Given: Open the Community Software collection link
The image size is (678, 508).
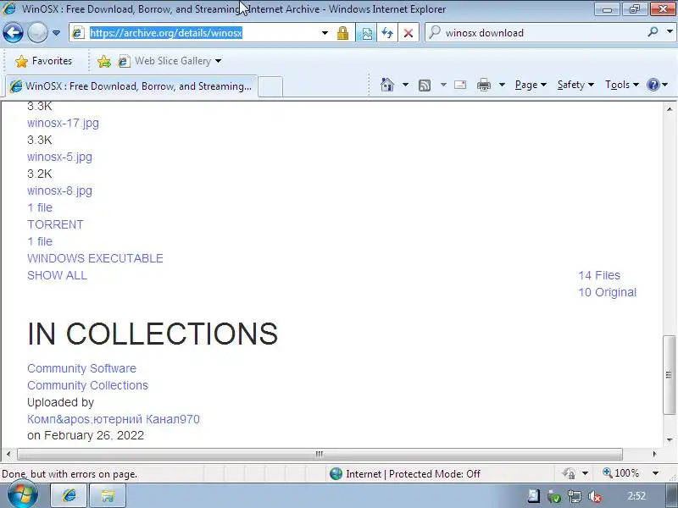Looking at the screenshot, I should 81,368.
